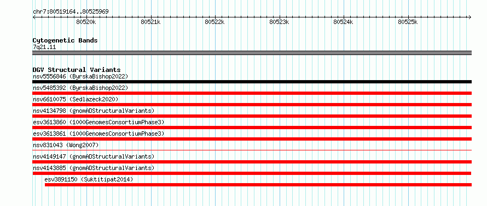The width and height of the screenshot is (487, 206).
Task: Click the black nsv5556846 variant bar
Action: [252, 82]
